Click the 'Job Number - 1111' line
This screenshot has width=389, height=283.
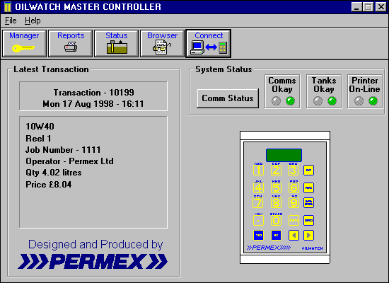click(63, 150)
